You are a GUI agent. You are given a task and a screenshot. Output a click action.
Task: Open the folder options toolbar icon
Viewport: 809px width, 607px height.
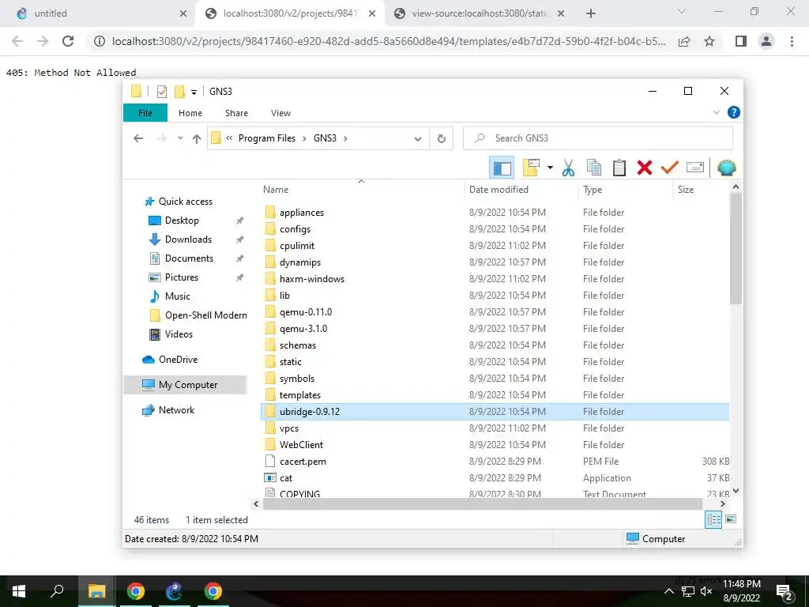pyautogui.click(x=531, y=168)
